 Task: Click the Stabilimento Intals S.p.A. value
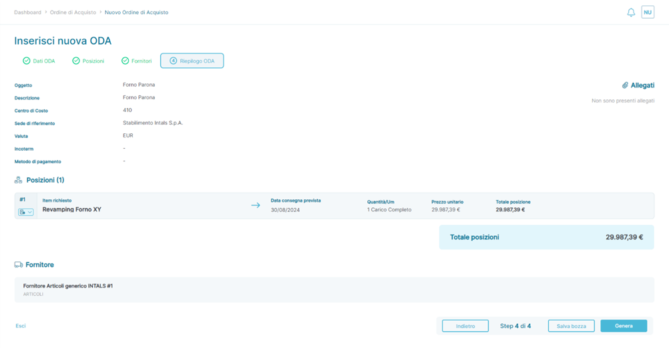point(153,123)
